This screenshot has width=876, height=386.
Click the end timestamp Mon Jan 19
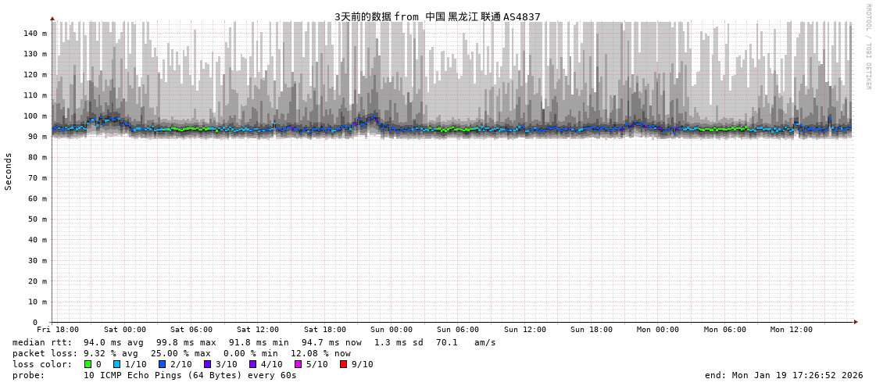click(x=784, y=375)
